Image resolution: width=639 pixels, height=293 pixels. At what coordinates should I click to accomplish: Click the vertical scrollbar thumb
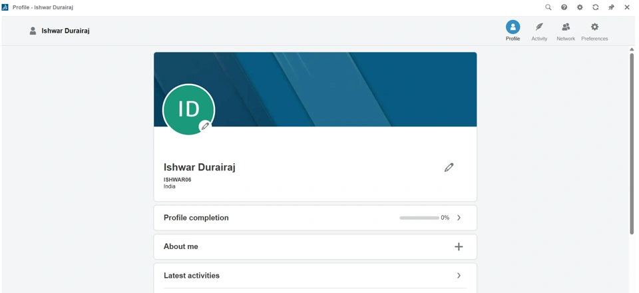pos(632,143)
